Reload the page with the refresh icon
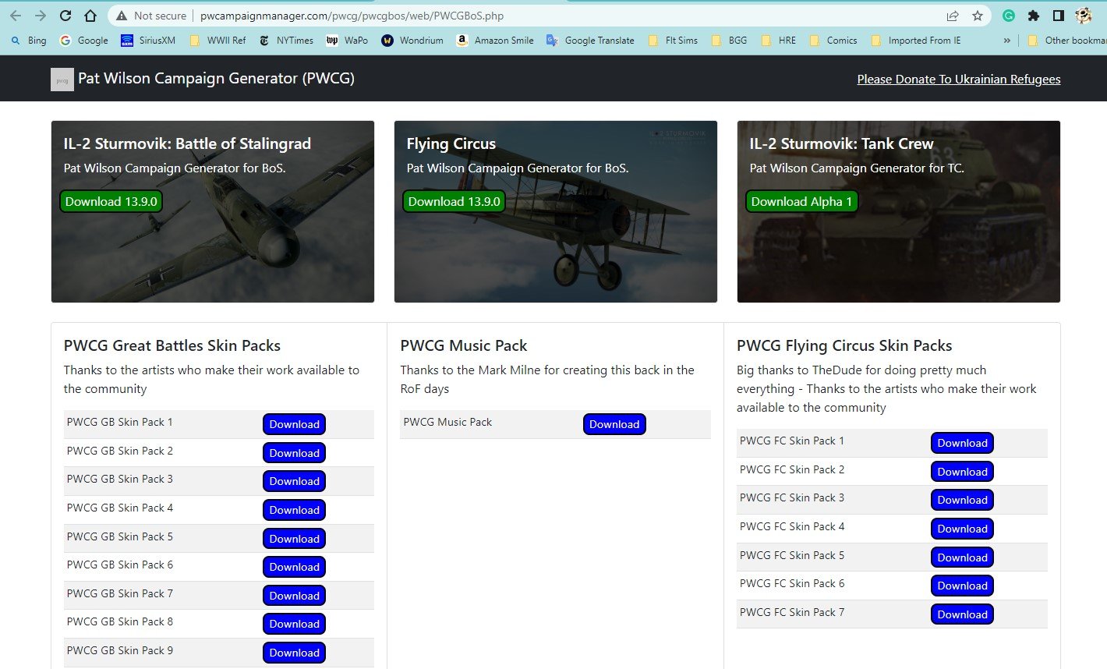 [65, 16]
